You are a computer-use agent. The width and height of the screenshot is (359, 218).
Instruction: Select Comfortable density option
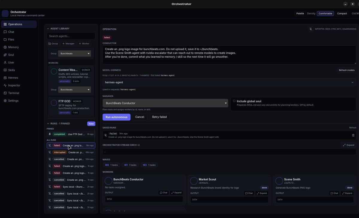pyautogui.click(x=325, y=13)
